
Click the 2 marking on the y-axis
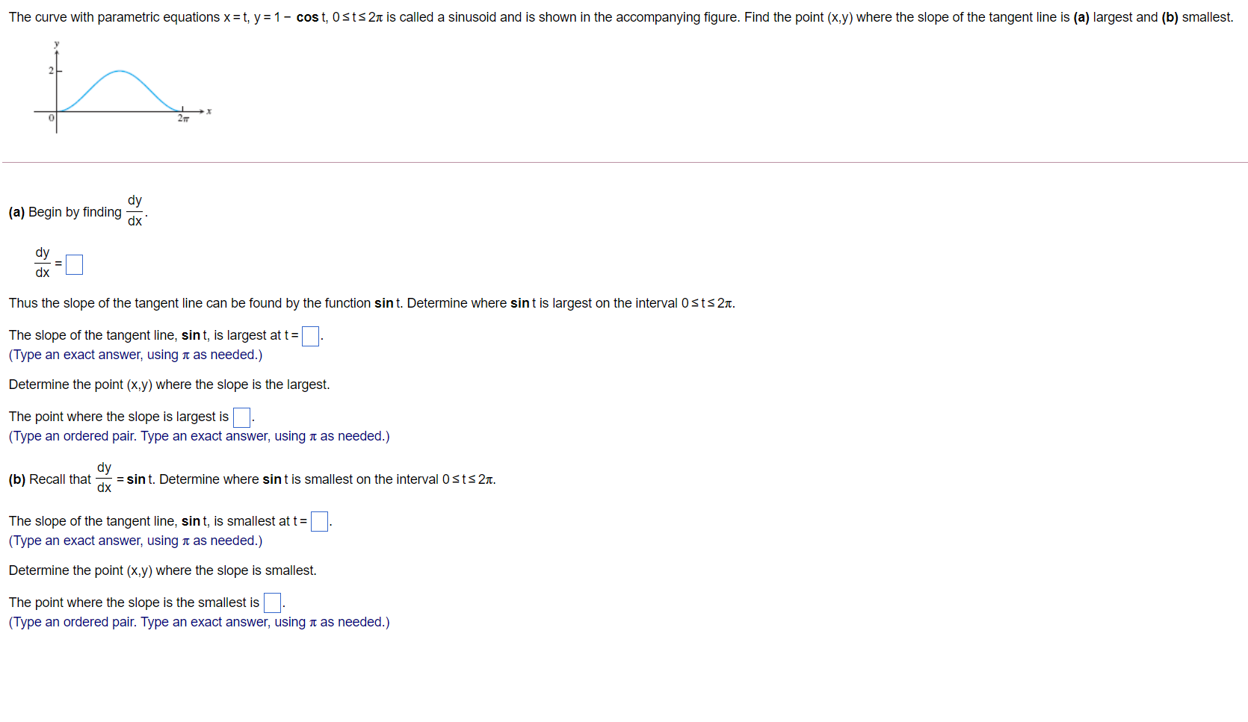point(49,71)
